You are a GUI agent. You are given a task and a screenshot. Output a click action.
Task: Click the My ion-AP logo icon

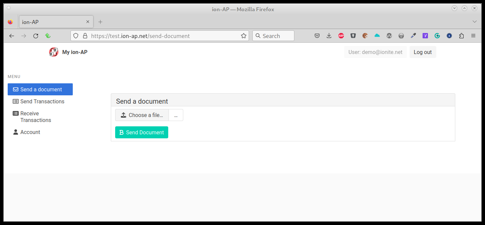pos(54,52)
